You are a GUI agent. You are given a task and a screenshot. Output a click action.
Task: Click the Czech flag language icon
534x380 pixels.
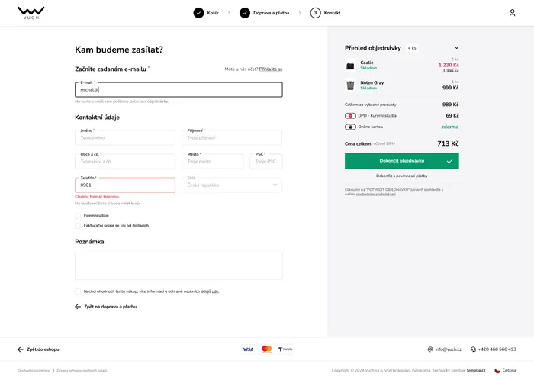tap(497, 371)
